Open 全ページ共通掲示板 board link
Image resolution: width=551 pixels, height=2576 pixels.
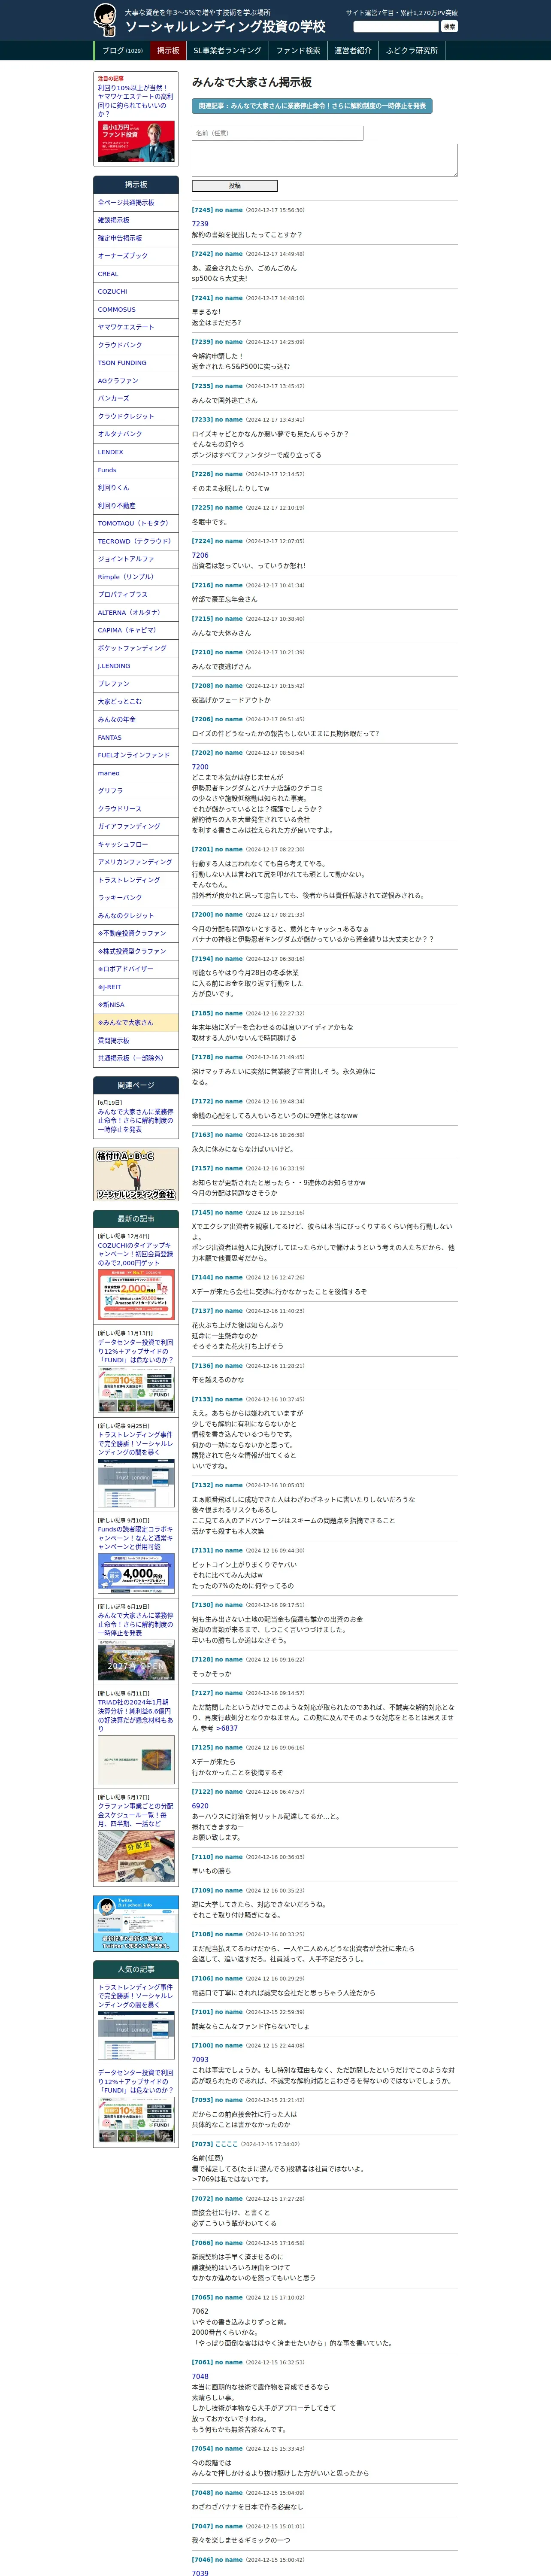point(136,203)
